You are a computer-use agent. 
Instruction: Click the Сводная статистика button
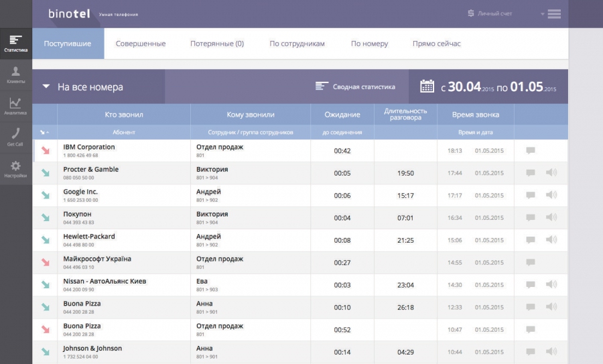point(355,86)
